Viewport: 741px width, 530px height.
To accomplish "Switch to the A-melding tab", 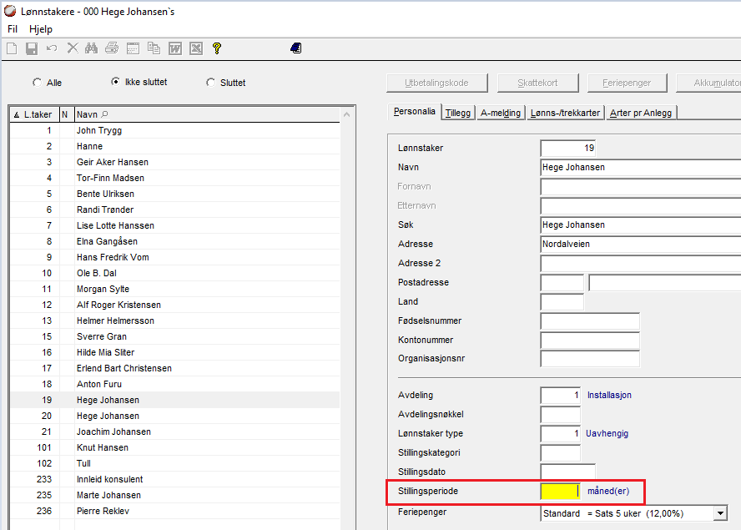I will click(x=501, y=113).
